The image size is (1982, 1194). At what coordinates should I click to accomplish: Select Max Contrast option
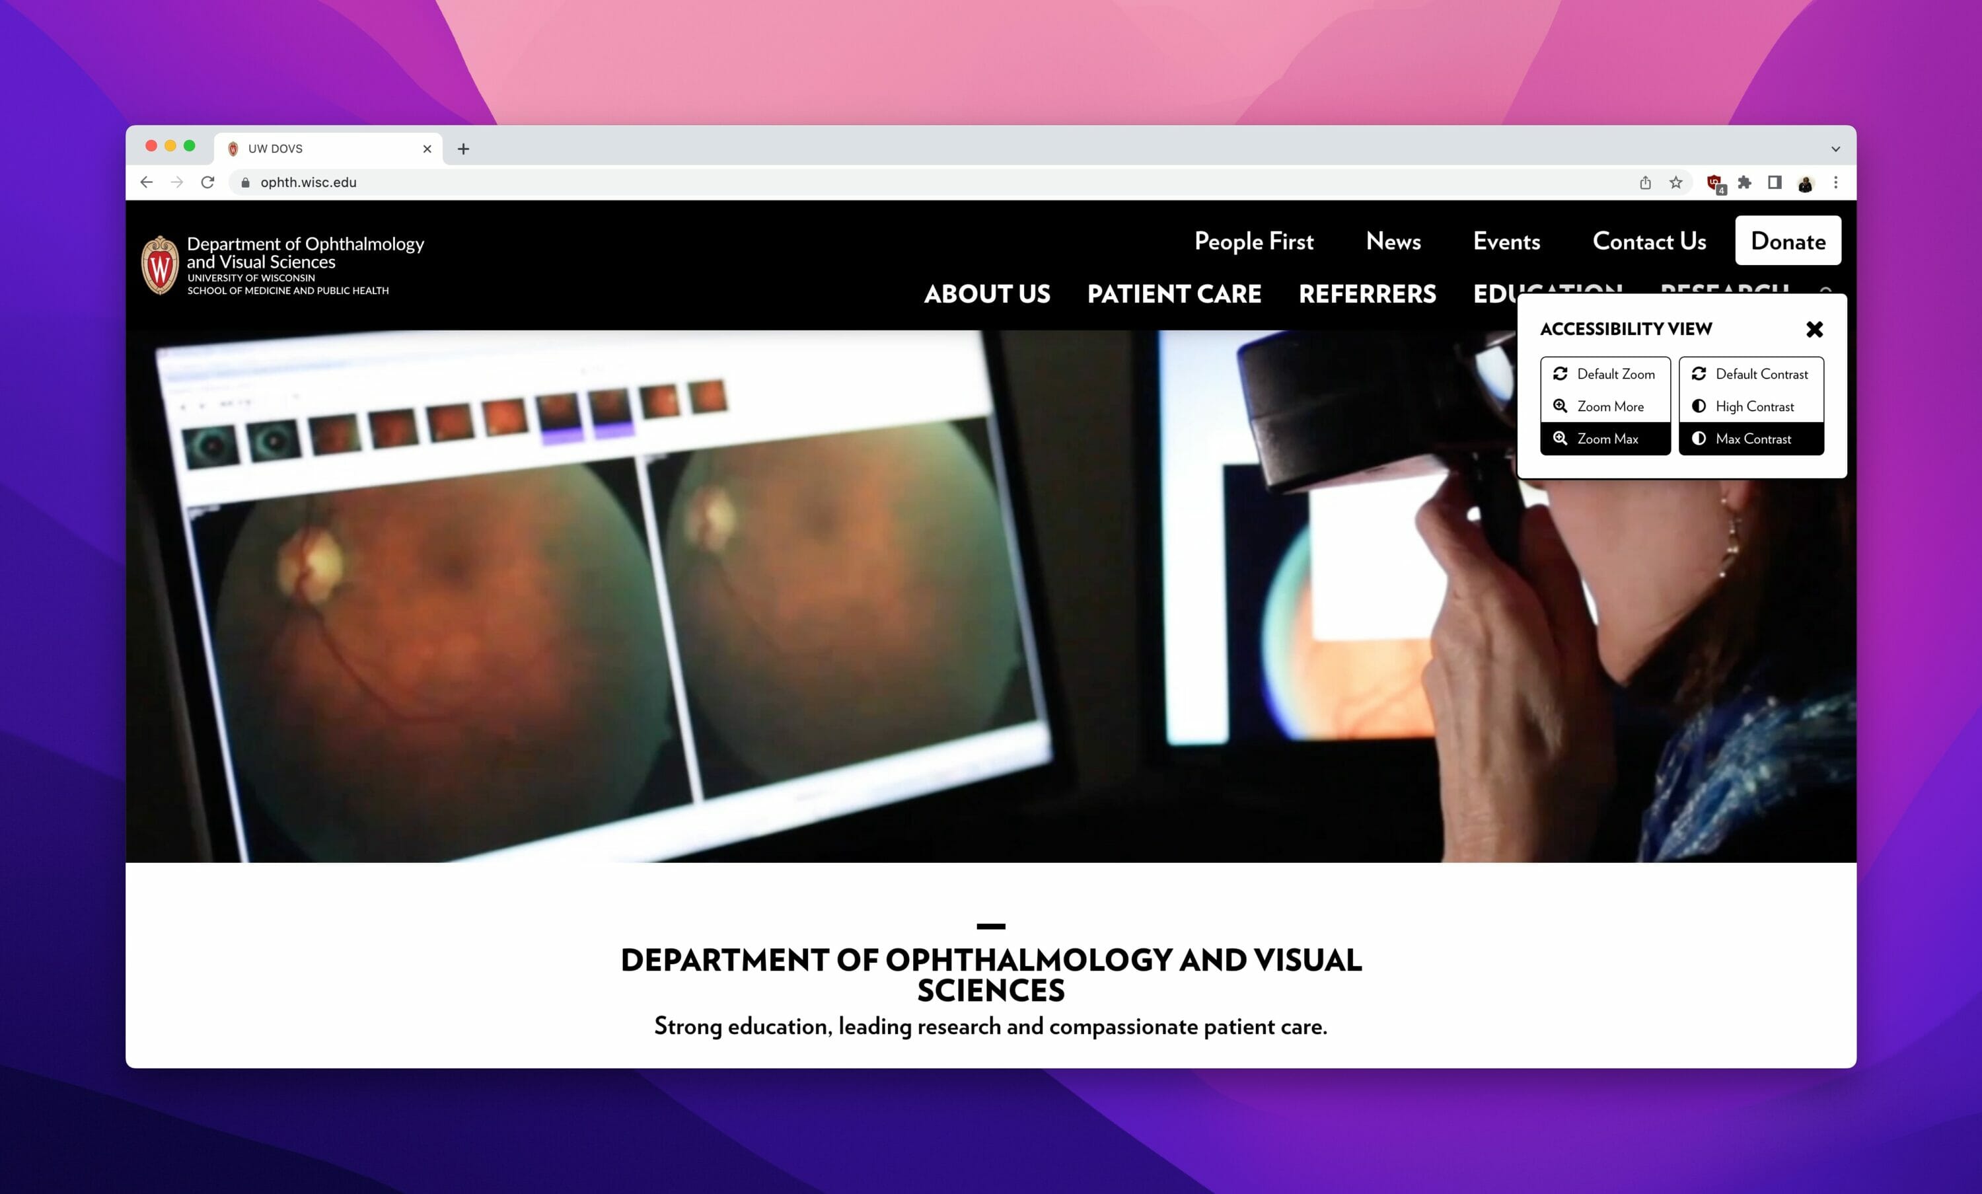1751,439
